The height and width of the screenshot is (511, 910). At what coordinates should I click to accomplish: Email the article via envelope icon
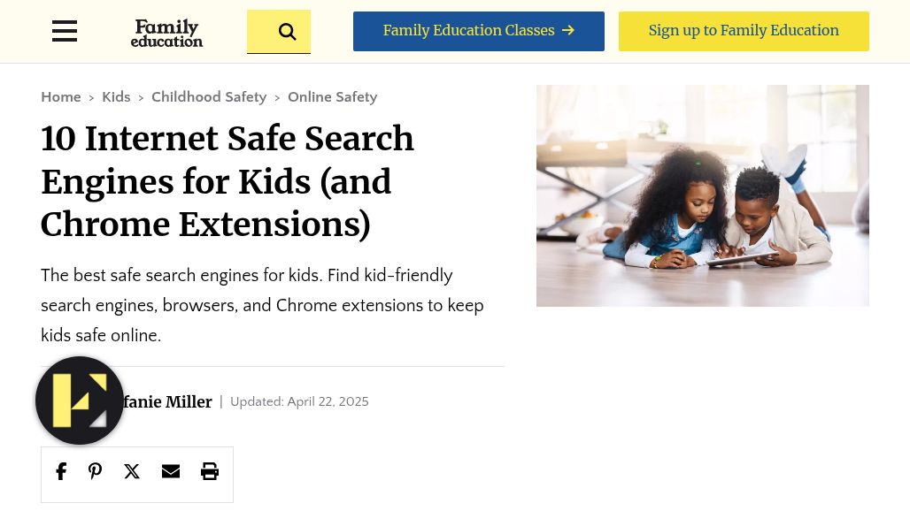171,471
